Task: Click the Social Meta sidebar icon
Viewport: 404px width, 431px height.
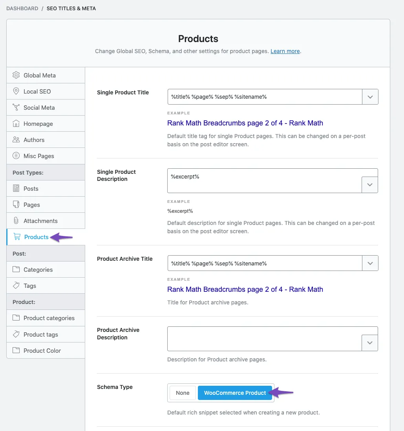Action: (x=16, y=107)
